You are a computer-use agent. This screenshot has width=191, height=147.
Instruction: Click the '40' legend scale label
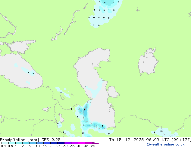(79, 146)
